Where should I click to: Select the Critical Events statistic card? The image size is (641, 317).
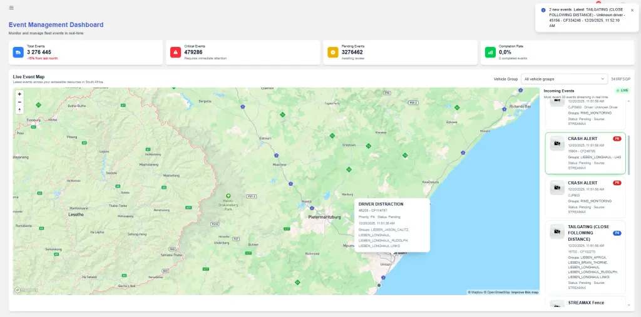[244, 53]
